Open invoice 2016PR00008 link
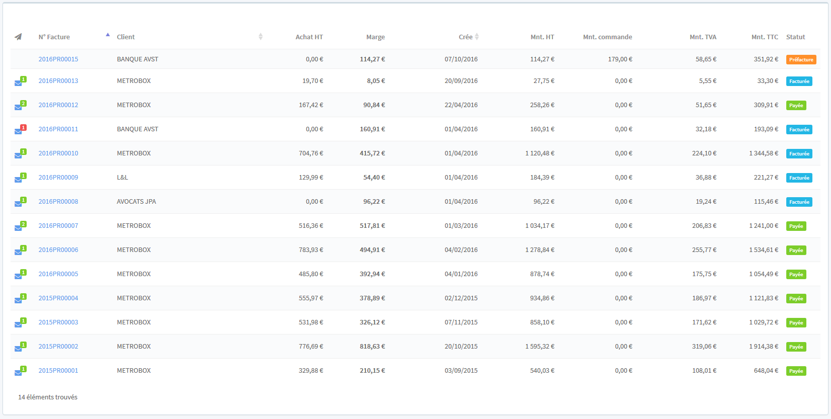The width and height of the screenshot is (831, 419). pos(58,201)
